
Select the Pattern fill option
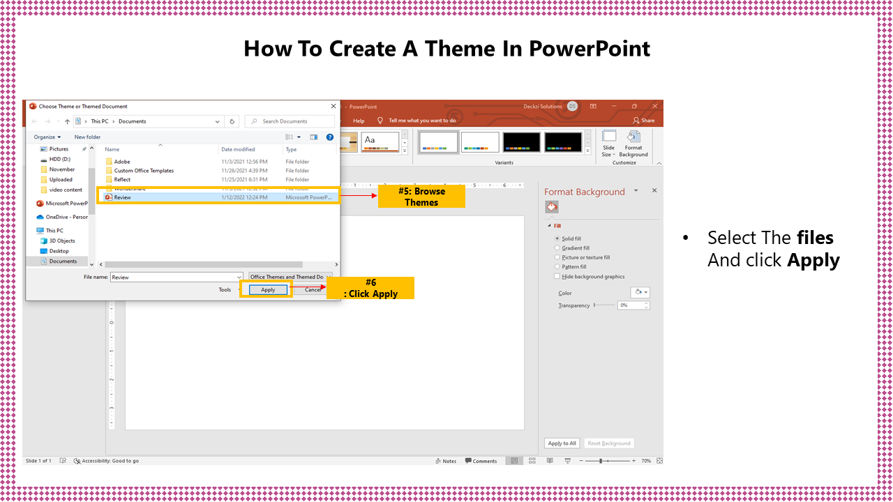tap(571, 266)
